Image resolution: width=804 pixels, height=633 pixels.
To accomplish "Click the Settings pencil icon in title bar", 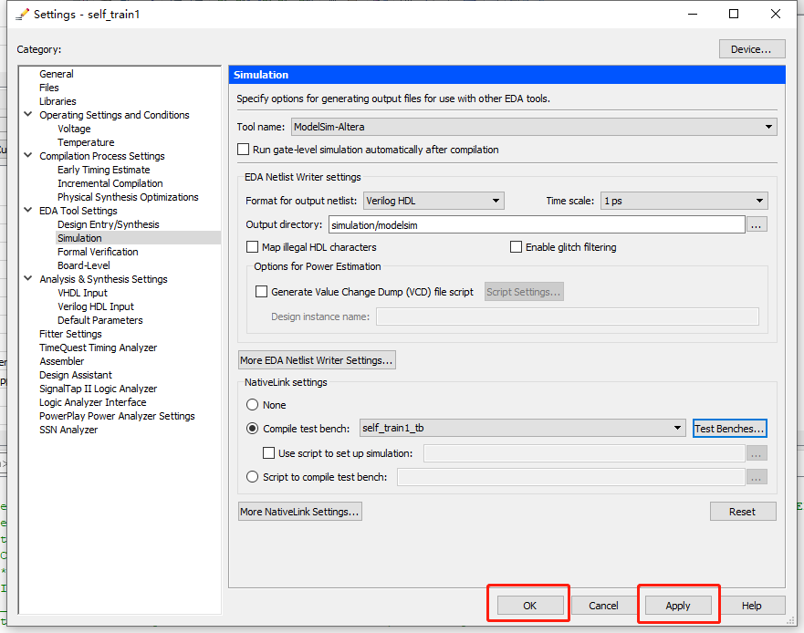I will click(x=22, y=15).
